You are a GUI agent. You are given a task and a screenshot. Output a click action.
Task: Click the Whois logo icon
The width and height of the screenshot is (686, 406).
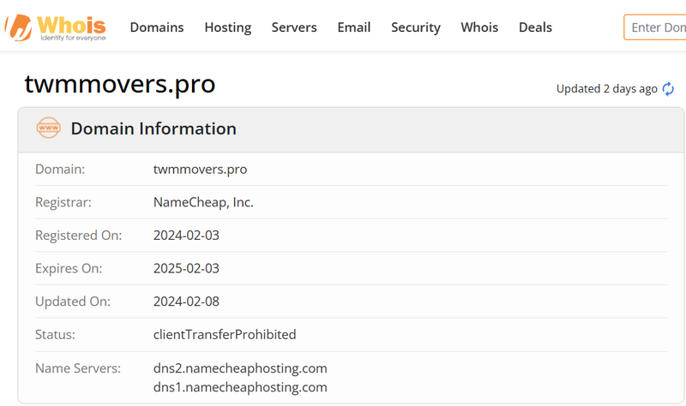(x=56, y=27)
